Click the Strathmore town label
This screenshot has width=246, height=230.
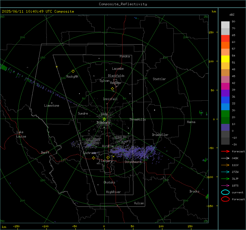pyautogui.click(x=133, y=162)
